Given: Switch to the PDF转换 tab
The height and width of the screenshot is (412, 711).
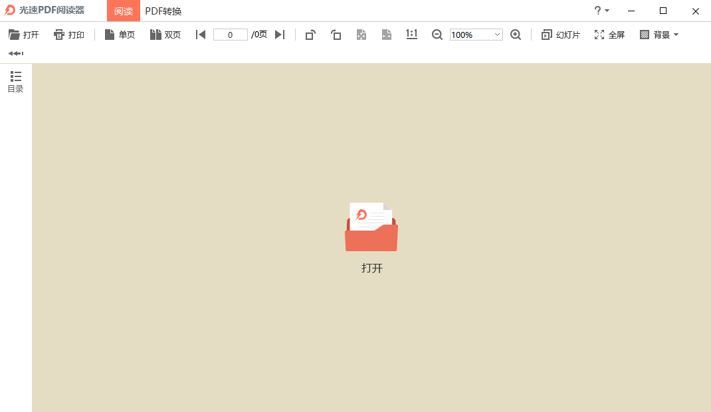Looking at the screenshot, I should (163, 11).
